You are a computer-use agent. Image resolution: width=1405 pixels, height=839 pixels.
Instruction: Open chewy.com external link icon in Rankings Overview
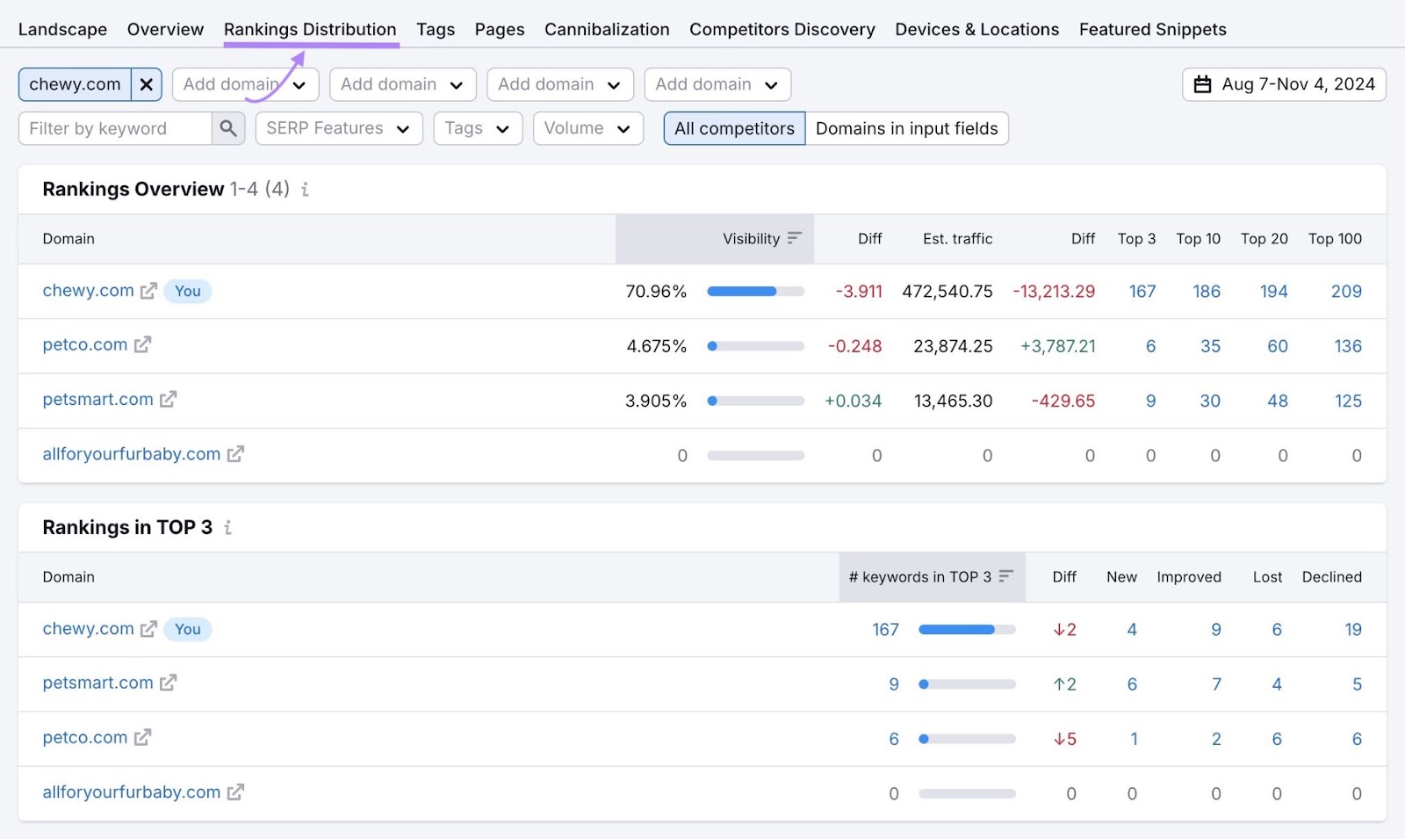pyautogui.click(x=148, y=291)
